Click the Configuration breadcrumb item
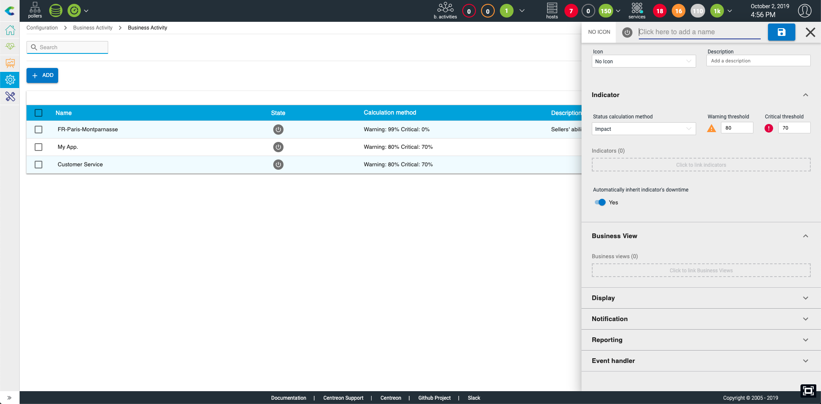Image resolution: width=821 pixels, height=404 pixels. (x=42, y=28)
